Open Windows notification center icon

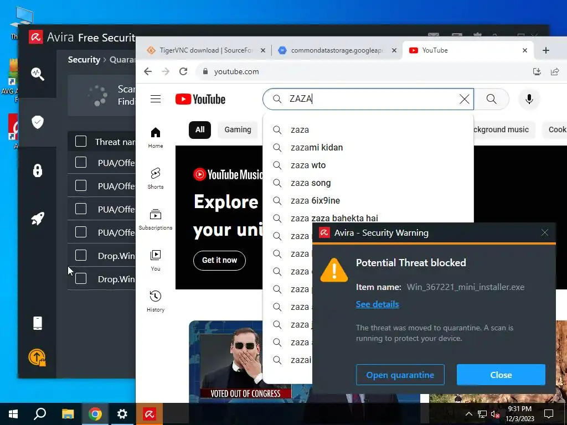coord(549,414)
